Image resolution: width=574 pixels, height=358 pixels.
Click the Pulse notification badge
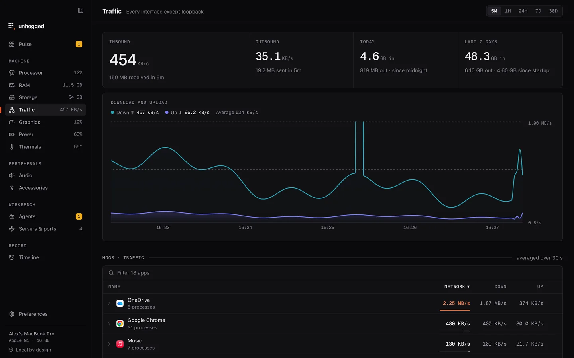point(79,44)
